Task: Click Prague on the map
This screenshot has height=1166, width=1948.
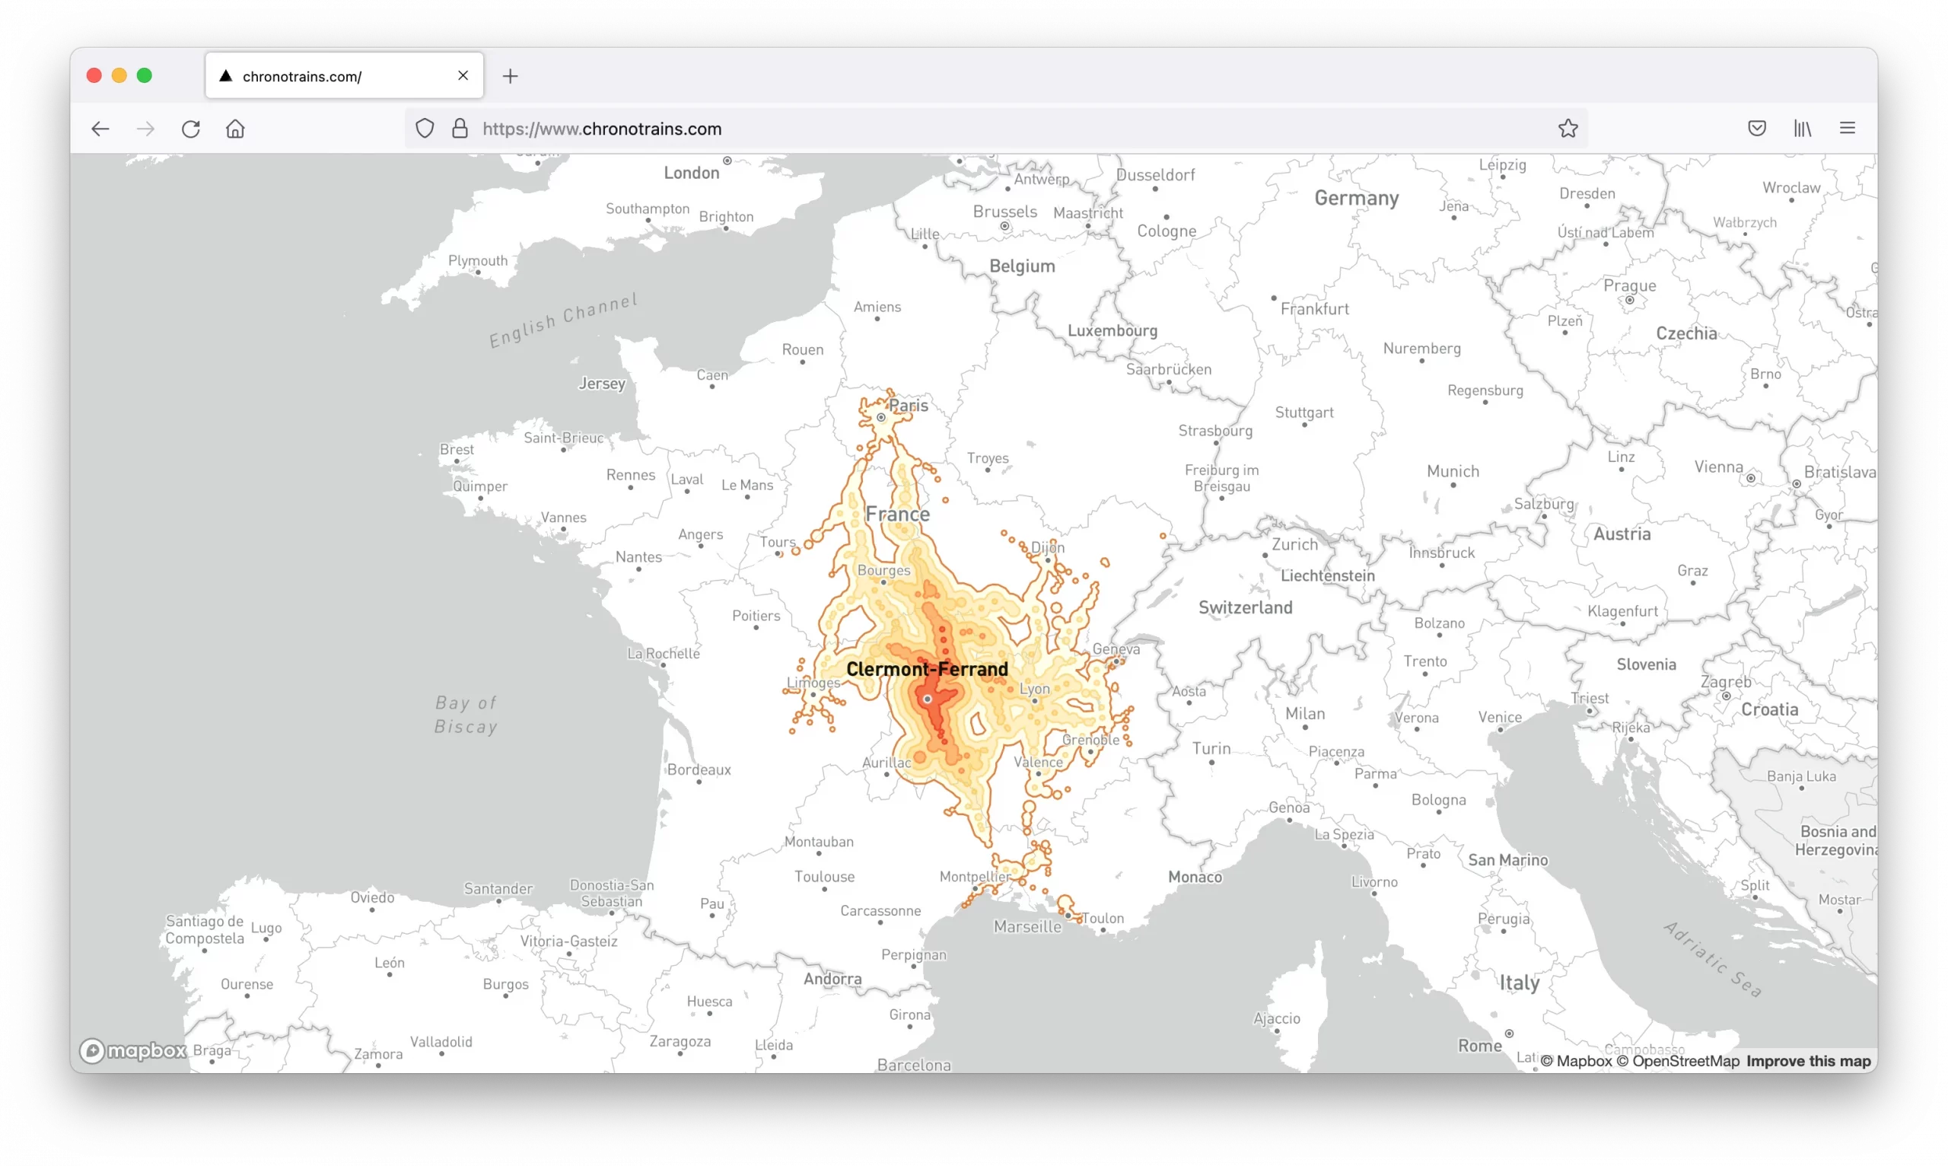Action: pyautogui.click(x=1629, y=285)
